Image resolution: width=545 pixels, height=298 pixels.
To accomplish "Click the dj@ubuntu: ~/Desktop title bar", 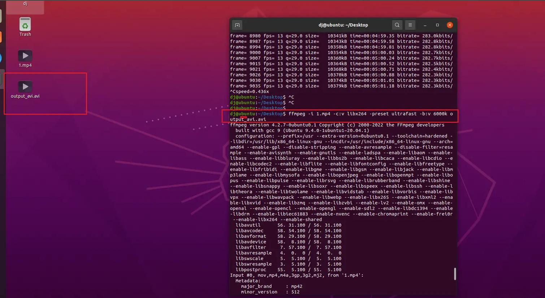I will 343,25.
